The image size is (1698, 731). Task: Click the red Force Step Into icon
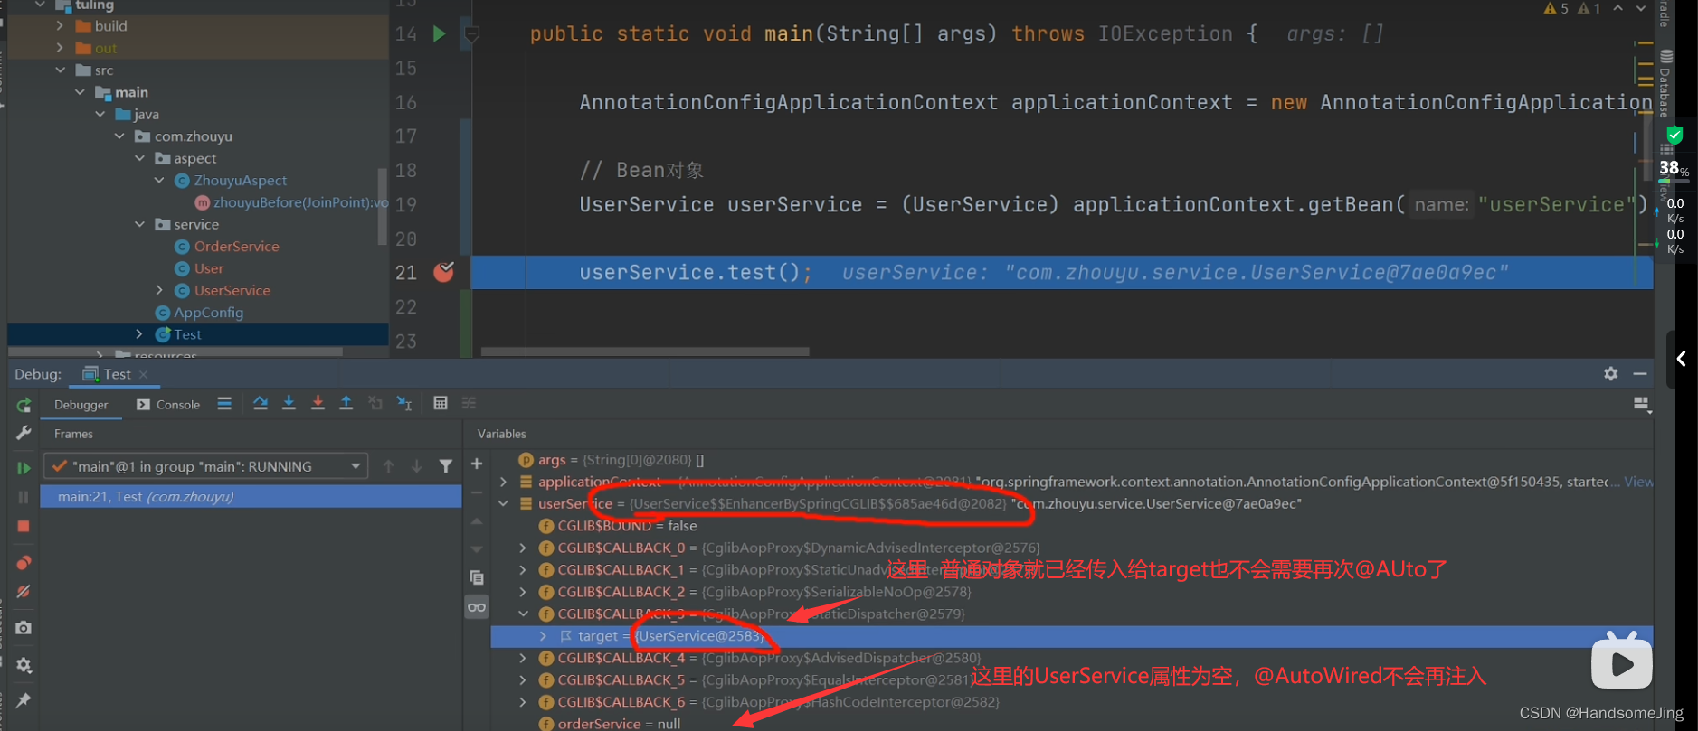318,403
